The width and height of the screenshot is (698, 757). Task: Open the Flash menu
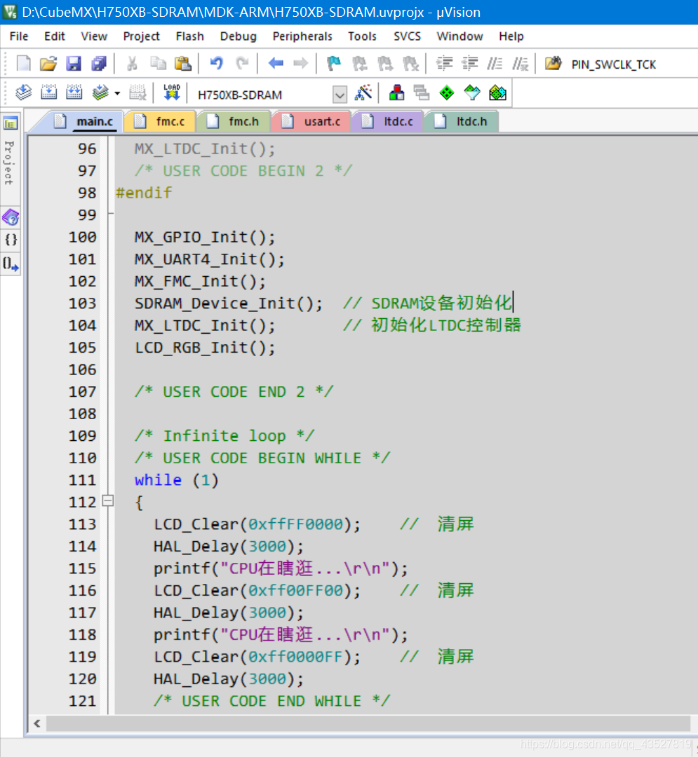[x=189, y=36]
